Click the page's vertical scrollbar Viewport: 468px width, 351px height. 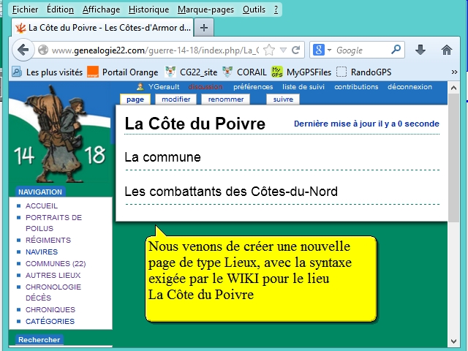(453, 219)
